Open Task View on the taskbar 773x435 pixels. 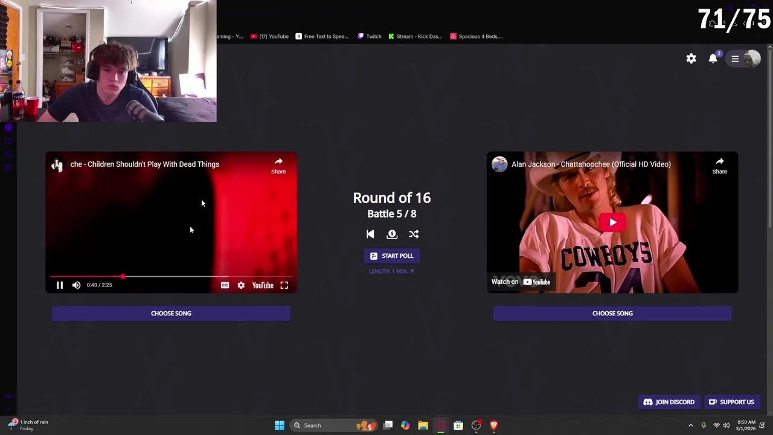tap(388, 425)
